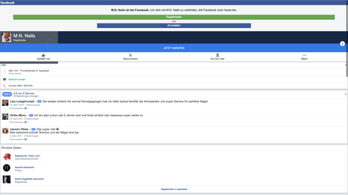
Task: Open Jasmin Vitale's profile picture
Action: pos(5,130)
